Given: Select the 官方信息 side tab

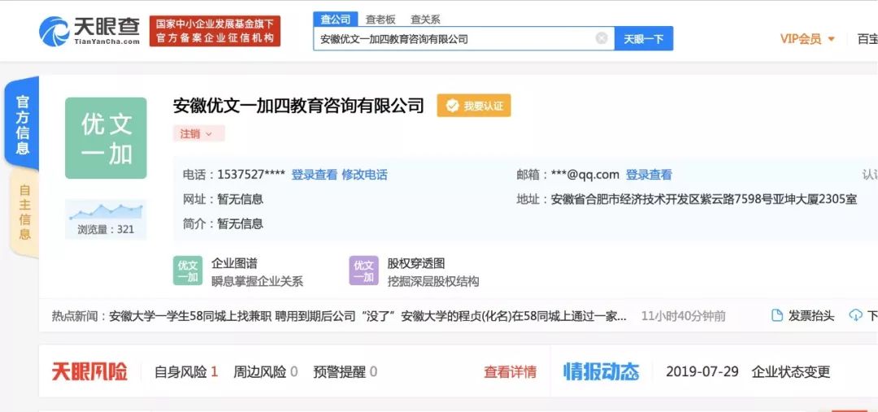Looking at the screenshot, I should tap(23, 124).
